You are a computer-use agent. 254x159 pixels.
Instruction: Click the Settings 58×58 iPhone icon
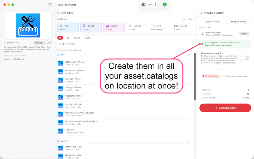[61, 80]
